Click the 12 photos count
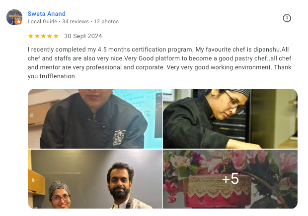308x216 pixels. tap(106, 21)
